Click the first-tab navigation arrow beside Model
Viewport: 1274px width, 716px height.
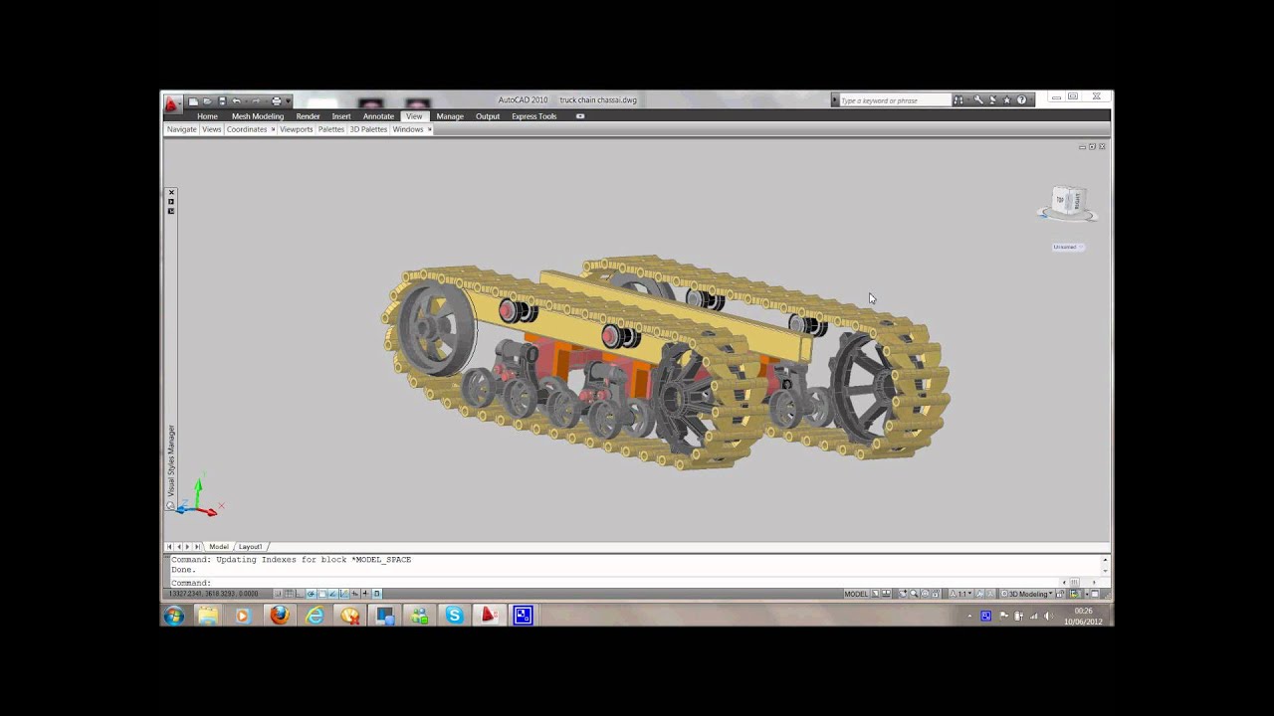click(x=169, y=547)
